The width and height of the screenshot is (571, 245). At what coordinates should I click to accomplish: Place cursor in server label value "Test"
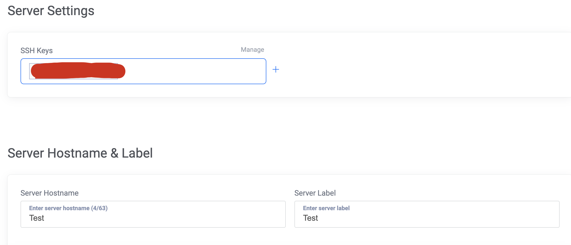tap(310, 218)
